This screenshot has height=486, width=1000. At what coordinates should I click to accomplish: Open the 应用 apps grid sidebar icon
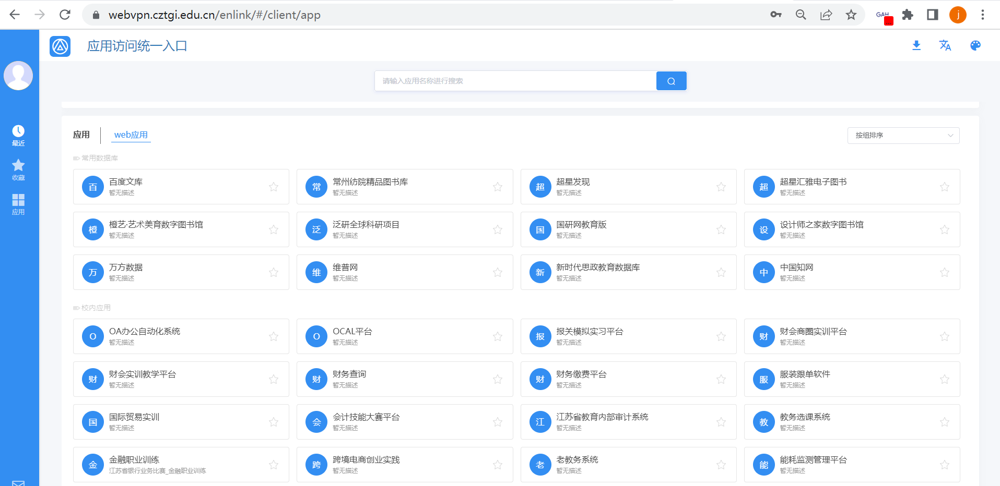tap(18, 204)
